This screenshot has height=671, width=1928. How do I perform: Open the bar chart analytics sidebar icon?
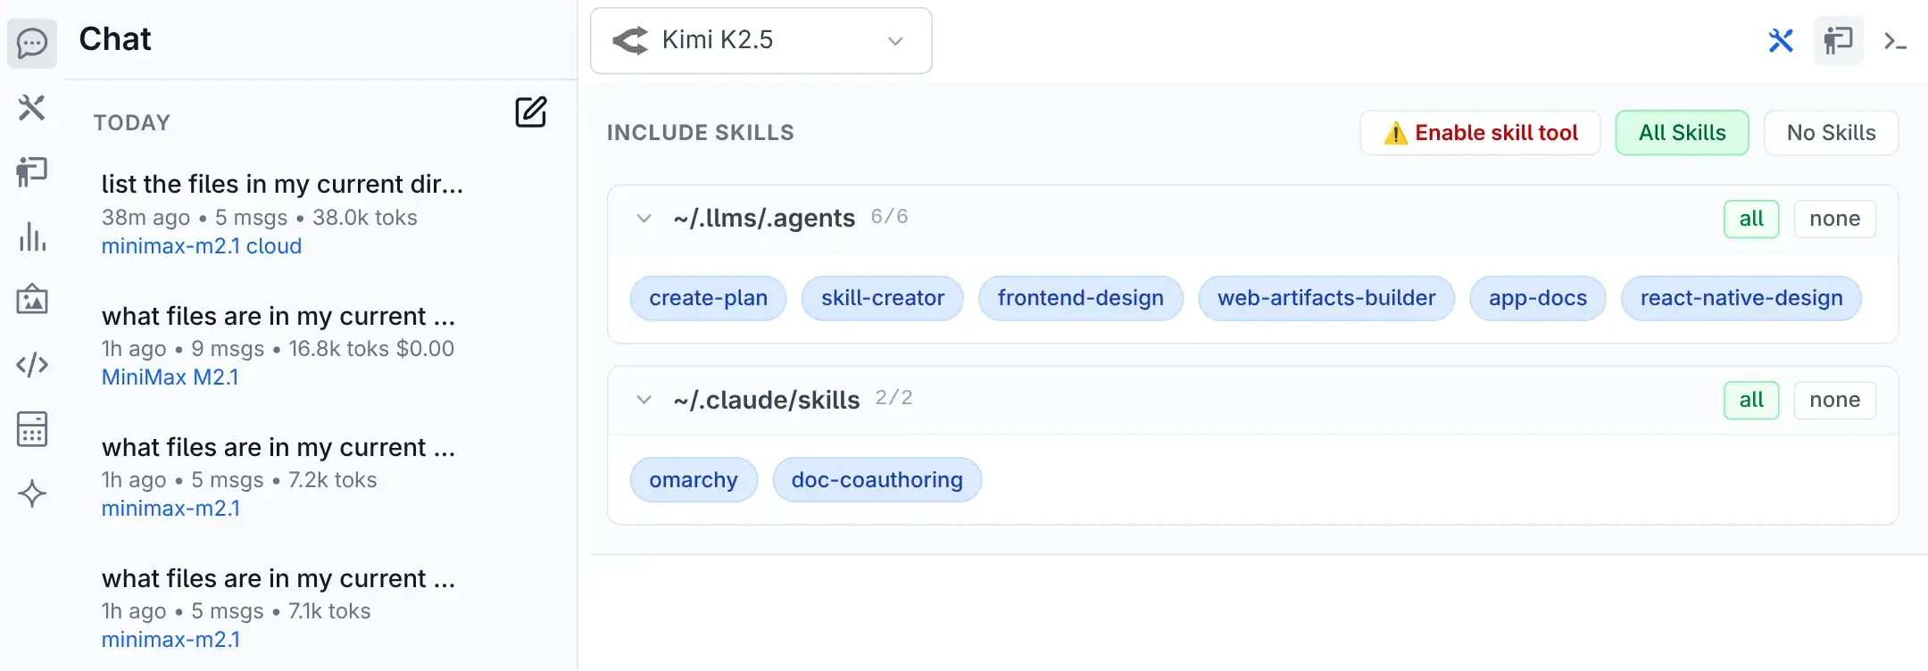click(32, 236)
